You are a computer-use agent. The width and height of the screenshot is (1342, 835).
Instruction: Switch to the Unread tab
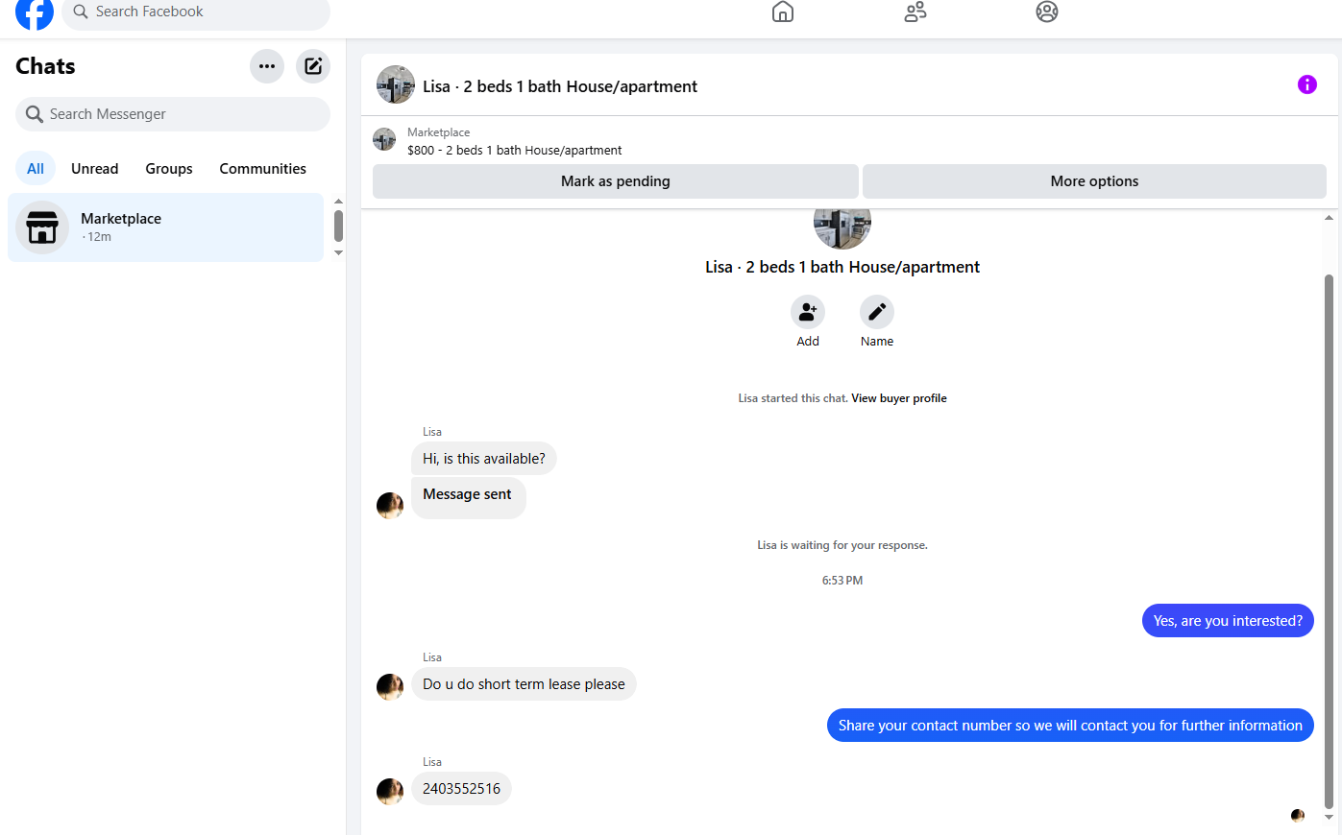pyautogui.click(x=95, y=169)
